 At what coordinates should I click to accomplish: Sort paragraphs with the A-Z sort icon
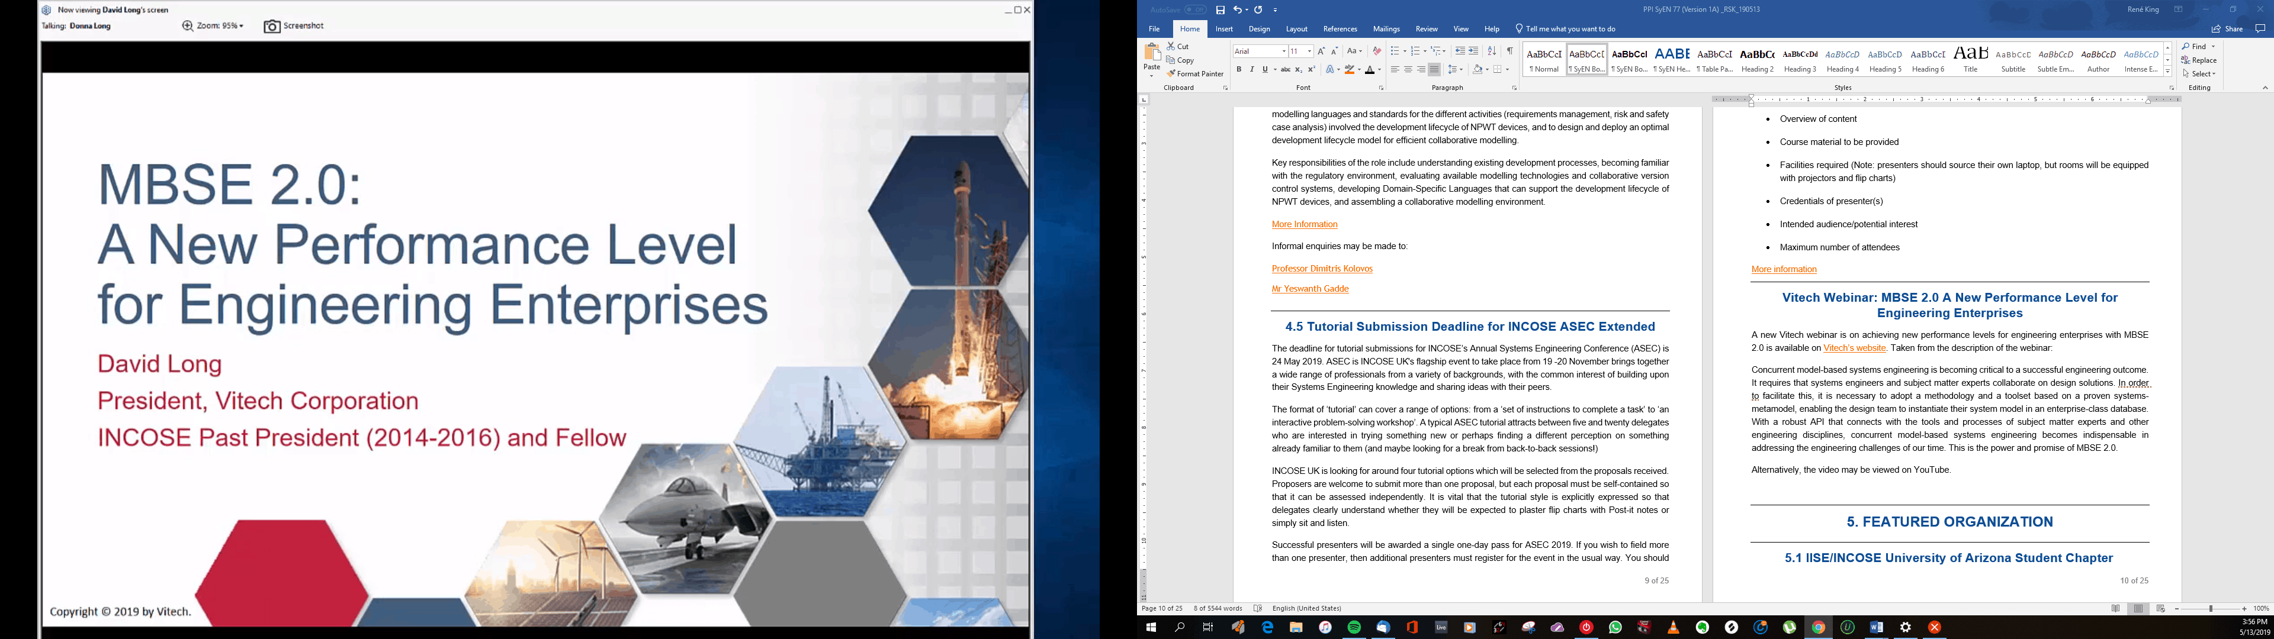tap(1492, 51)
